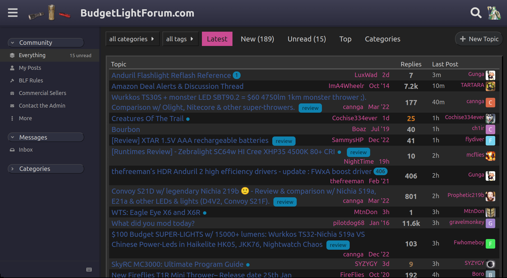Click the New Topic button
Image resolution: width=507 pixels, height=278 pixels.
[x=479, y=39]
